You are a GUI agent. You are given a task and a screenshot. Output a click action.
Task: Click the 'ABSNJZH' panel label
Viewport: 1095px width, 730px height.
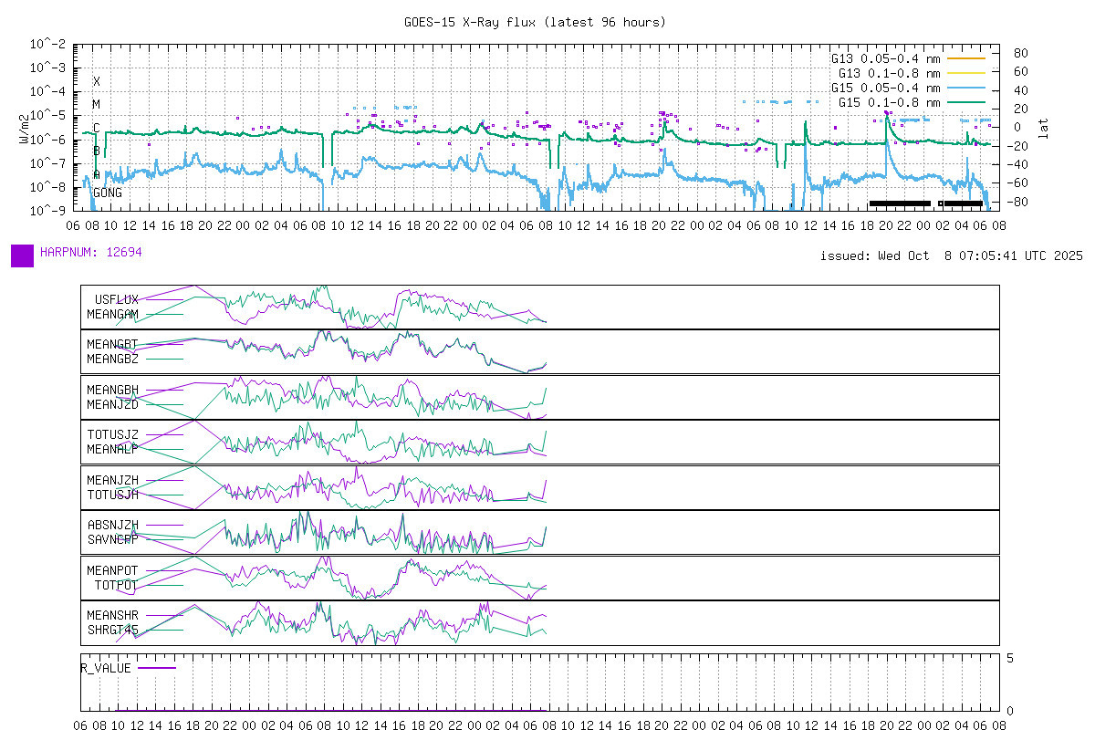pos(113,525)
